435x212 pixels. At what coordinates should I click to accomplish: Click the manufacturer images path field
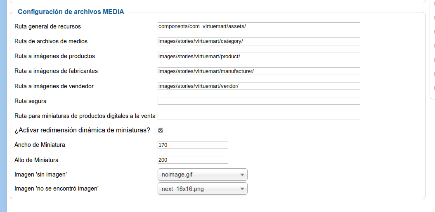pyautogui.click(x=259, y=71)
